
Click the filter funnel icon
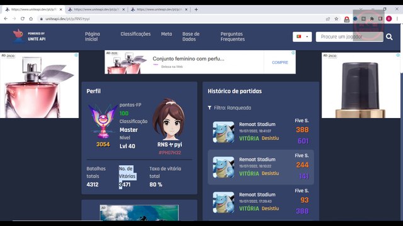[210, 108]
